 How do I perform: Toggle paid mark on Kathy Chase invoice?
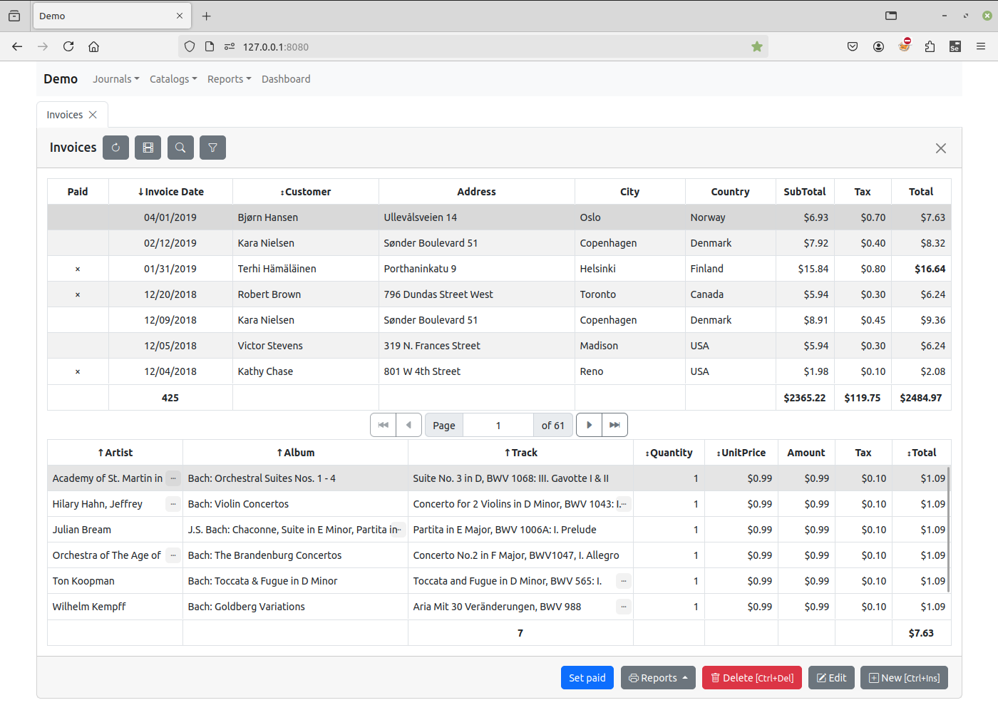click(x=78, y=371)
